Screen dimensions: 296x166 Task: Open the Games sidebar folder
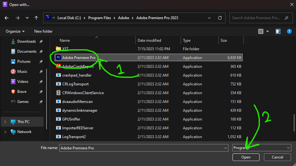23,102
